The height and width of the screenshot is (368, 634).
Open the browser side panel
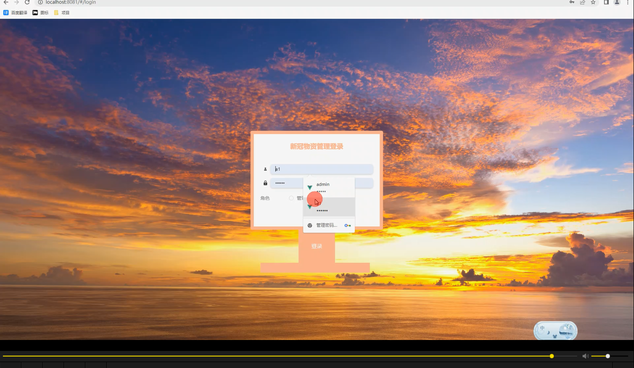[x=606, y=2]
